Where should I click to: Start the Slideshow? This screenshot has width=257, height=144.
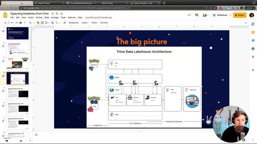tap(220, 15)
